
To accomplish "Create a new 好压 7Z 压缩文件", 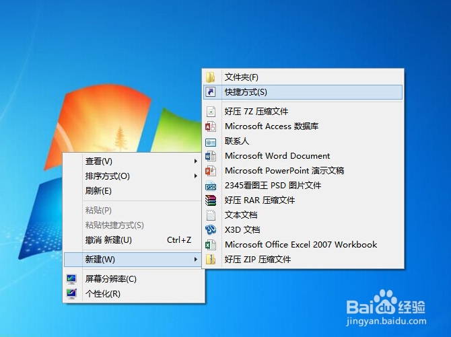I will tap(303, 111).
